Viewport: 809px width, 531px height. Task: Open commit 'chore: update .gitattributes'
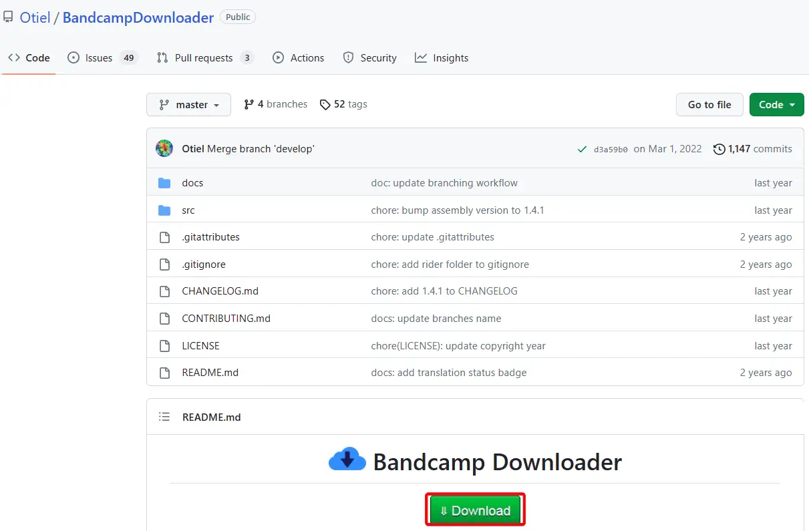pos(433,237)
